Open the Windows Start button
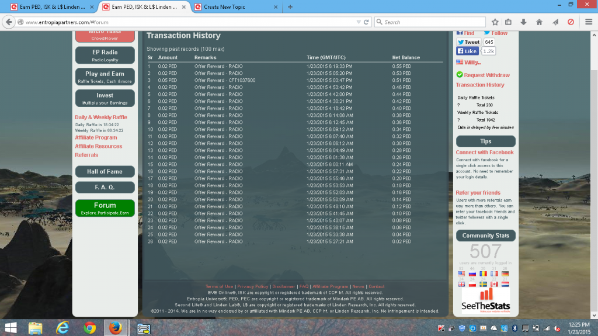The height and width of the screenshot is (336, 598). coord(11,328)
